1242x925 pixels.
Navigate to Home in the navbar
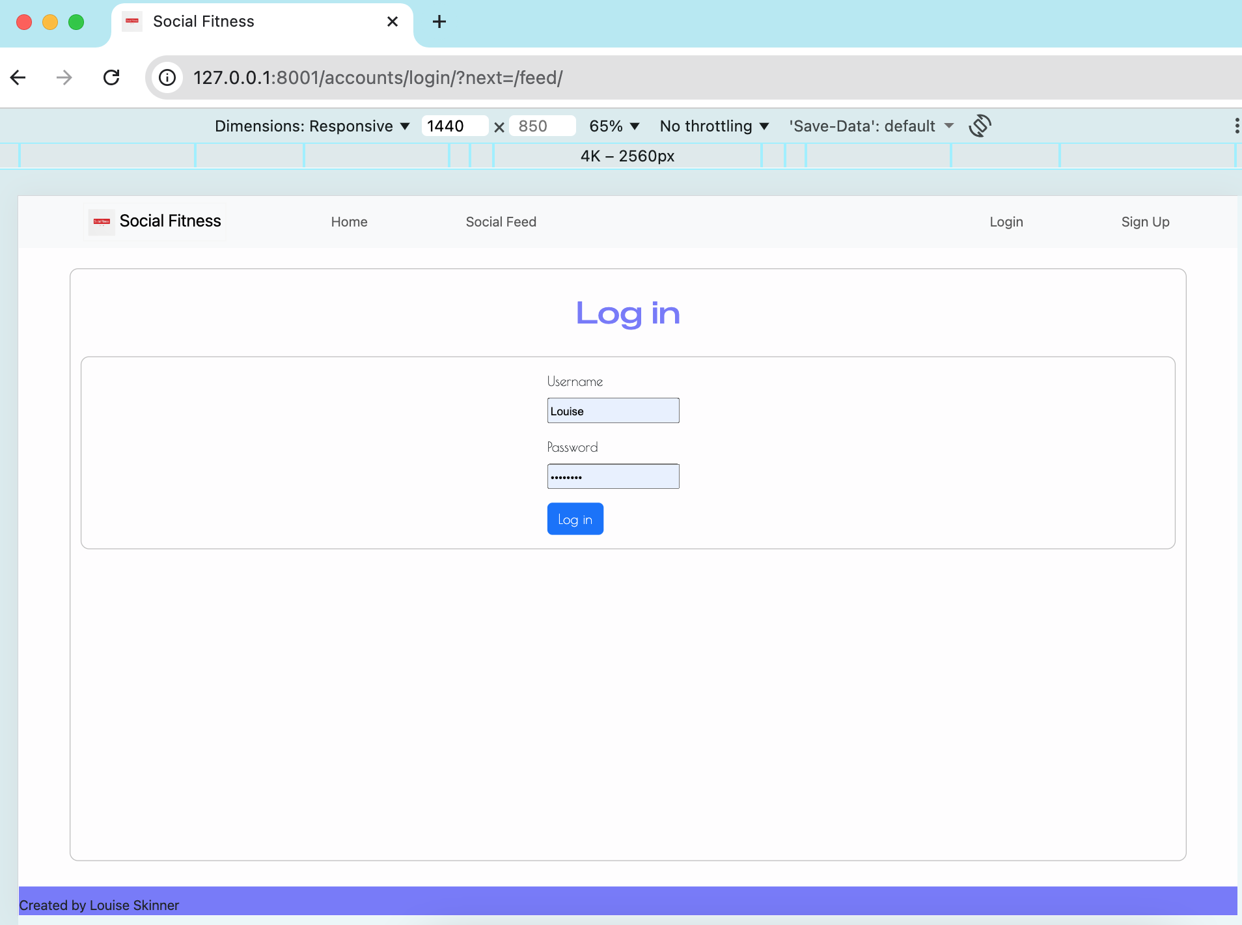coord(349,221)
